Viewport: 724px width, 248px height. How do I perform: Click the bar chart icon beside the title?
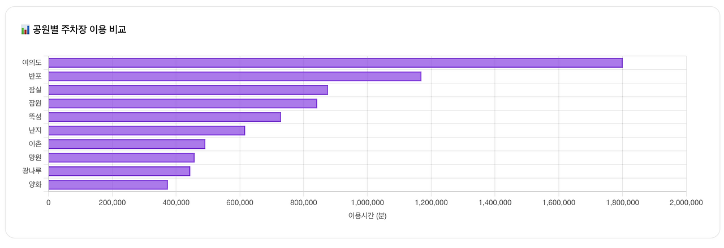click(x=25, y=30)
